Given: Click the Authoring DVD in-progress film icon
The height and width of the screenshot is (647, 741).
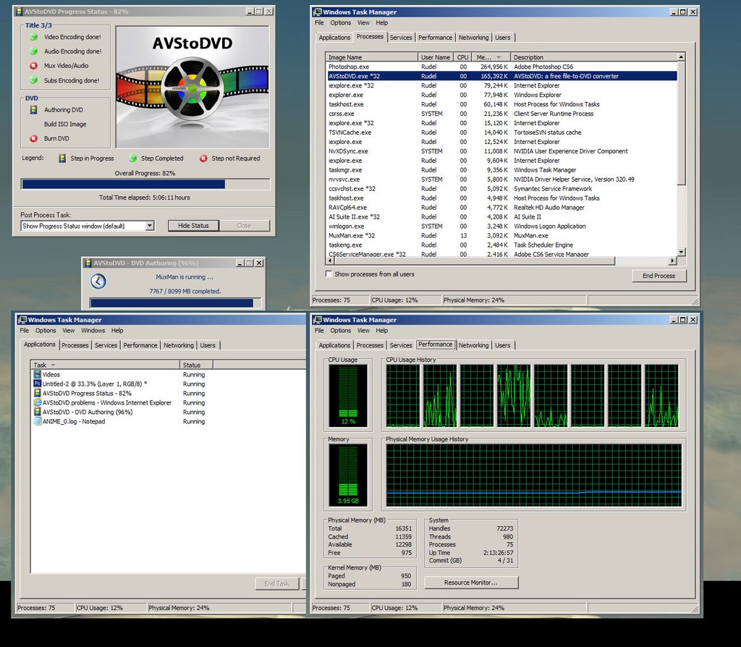Looking at the screenshot, I should tap(33, 110).
